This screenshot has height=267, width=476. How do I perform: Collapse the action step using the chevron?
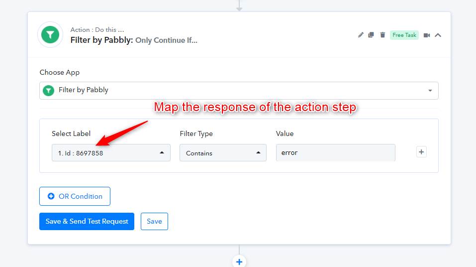pos(438,35)
